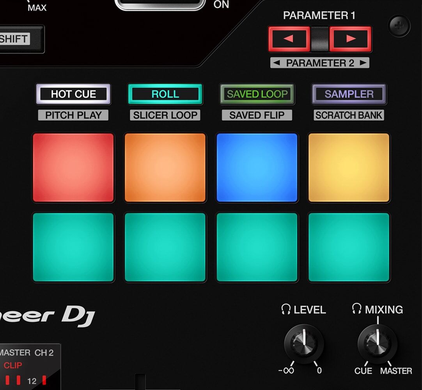Tap the blue performance pad

pos(257,167)
